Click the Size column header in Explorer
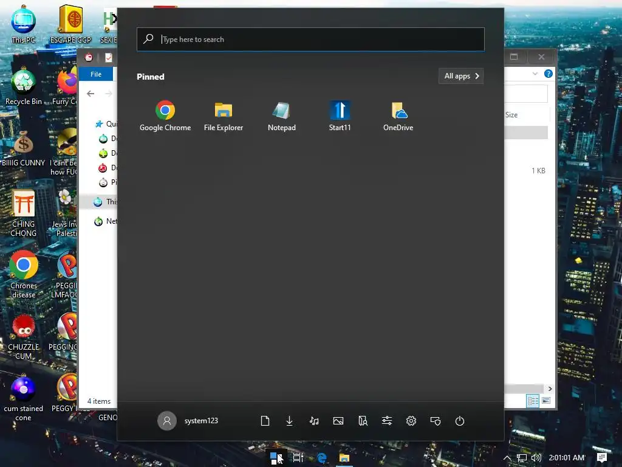This screenshot has width=622, height=467. 511,115
